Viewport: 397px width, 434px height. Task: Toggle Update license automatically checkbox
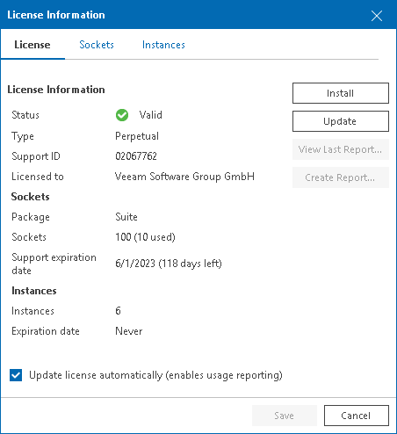(x=16, y=375)
